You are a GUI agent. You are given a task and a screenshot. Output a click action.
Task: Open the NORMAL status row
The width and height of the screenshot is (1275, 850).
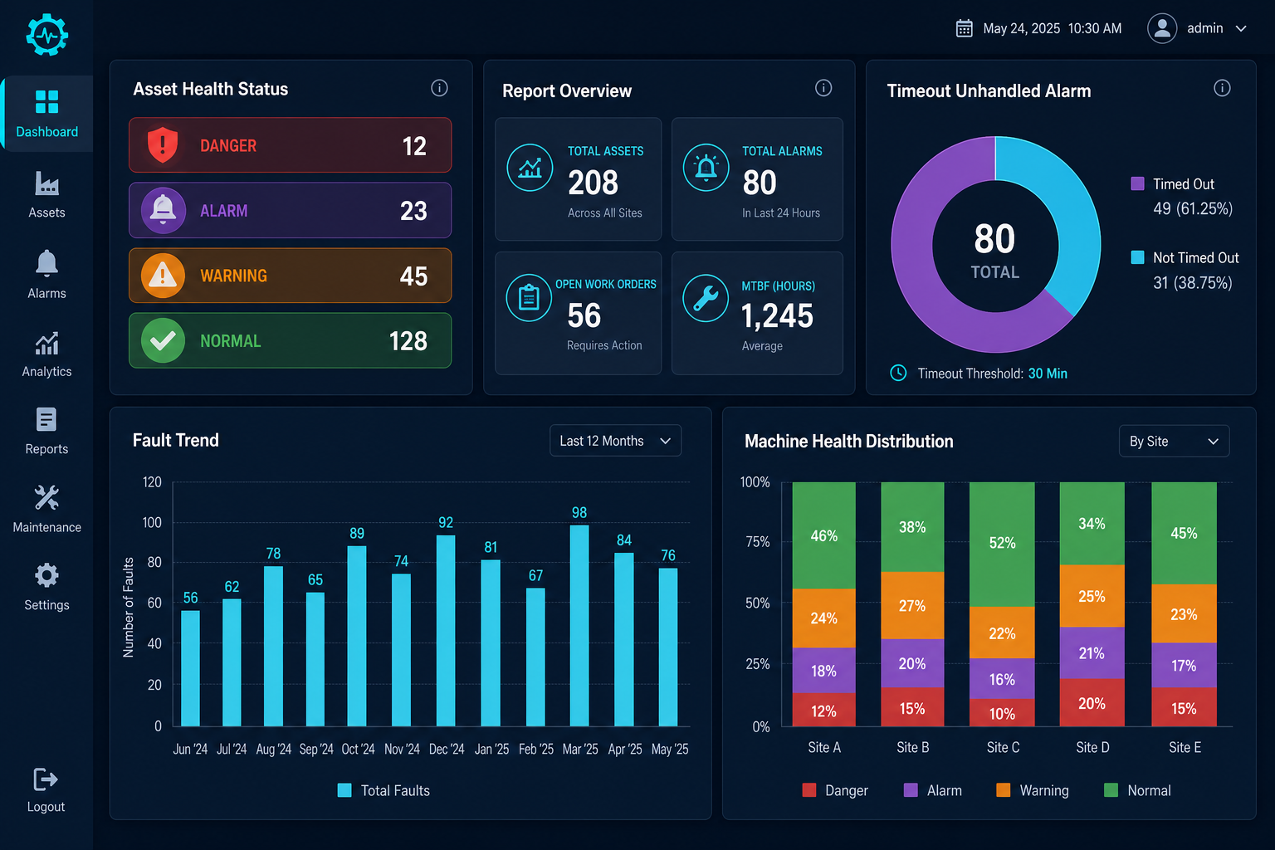(290, 340)
